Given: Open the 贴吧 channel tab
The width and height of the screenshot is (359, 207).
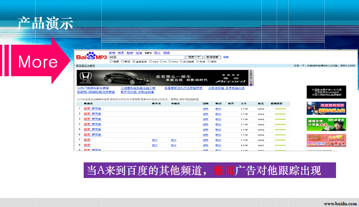Looking at the screenshot, I should [x=130, y=53].
